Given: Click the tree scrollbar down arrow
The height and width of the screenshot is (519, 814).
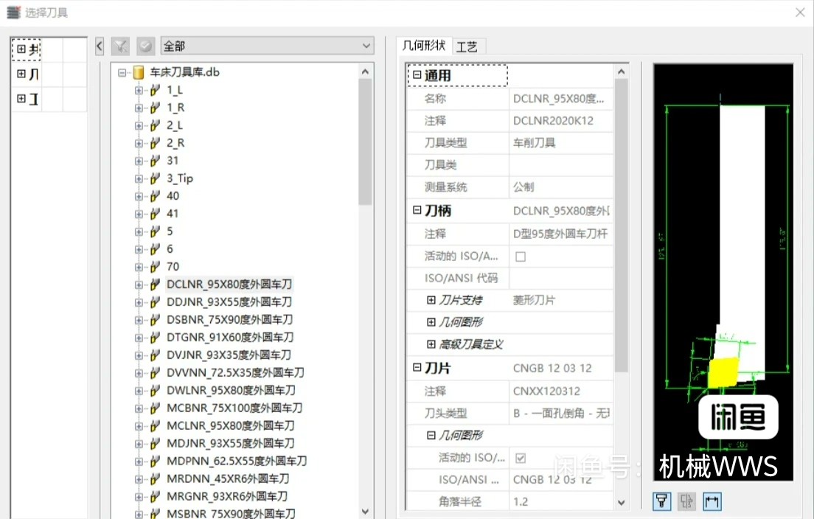Looking at the screenshot, I should tap(364, 509).
